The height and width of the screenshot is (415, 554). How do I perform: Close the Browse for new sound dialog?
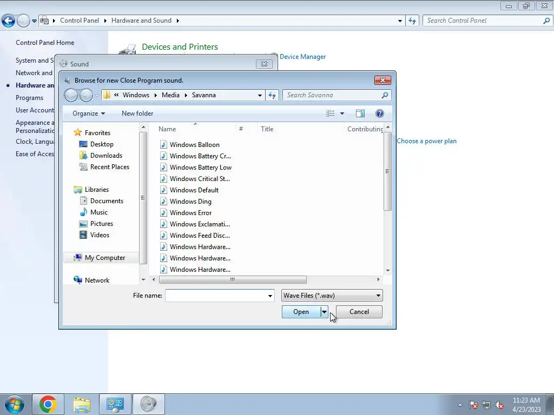(382, 80)
